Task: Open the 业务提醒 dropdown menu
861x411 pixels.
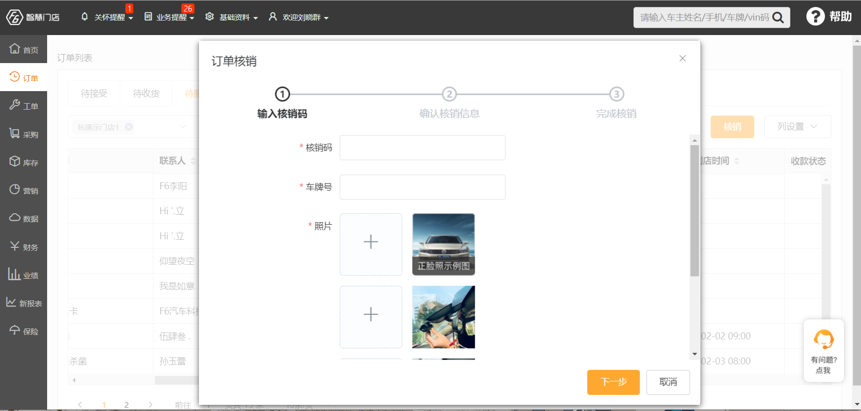Action: click(x=169, y=17)
